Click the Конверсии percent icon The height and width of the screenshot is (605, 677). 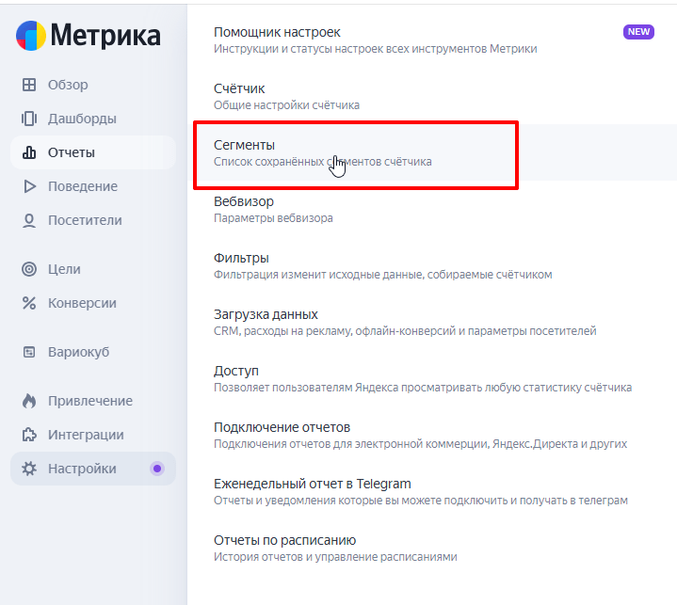[x=29, y=303]
